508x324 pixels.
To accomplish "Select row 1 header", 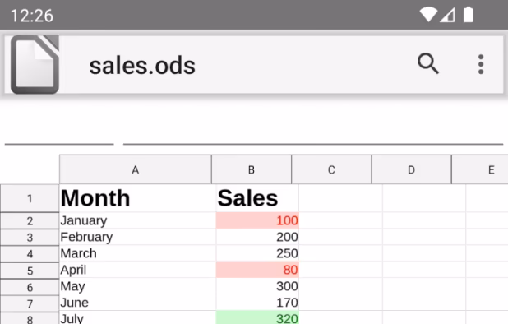I will coord(30,198).
